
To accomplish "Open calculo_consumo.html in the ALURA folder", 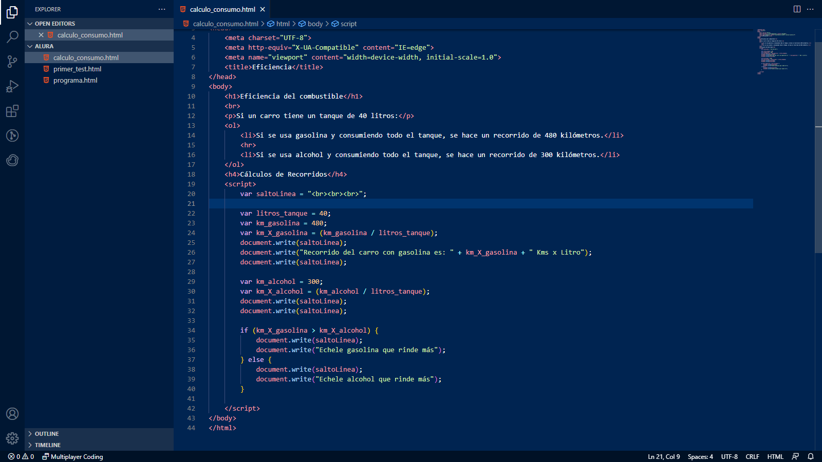I will click(x=99, y=57).
